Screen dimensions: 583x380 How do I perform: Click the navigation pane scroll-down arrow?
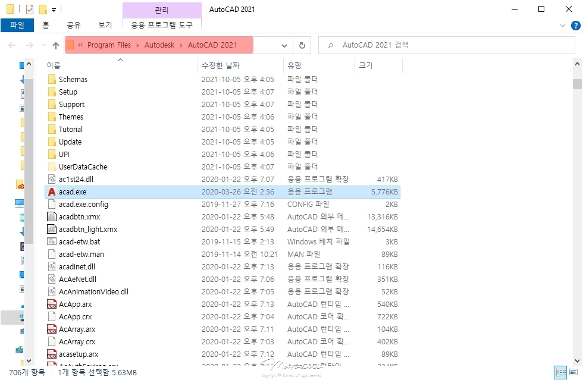[x=29, y=360]
